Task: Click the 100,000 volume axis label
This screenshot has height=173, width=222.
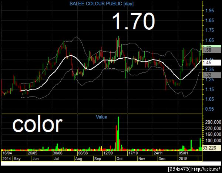Action: tap(213, 141)
